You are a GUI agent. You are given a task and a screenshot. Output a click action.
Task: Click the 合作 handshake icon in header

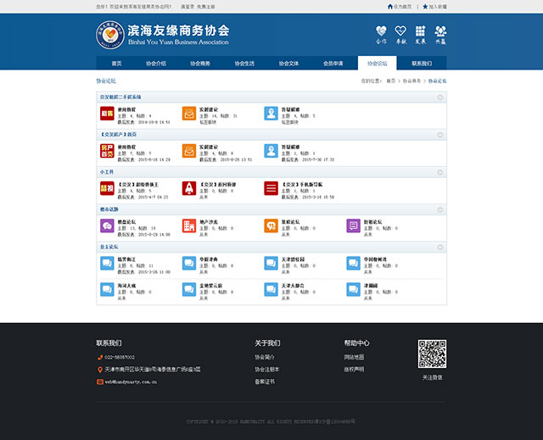point(381,32)
